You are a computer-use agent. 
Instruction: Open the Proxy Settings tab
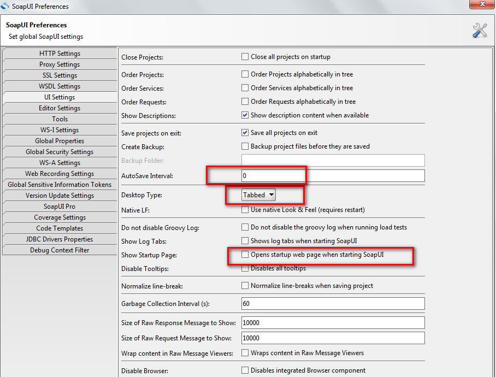[60, 64]
